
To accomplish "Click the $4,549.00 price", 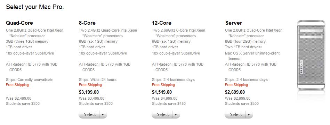I will coord(162,92).
